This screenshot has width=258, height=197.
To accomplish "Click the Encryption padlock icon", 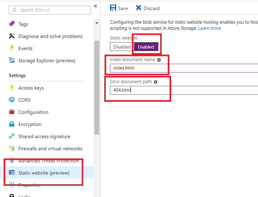I will tap(12, 124).
